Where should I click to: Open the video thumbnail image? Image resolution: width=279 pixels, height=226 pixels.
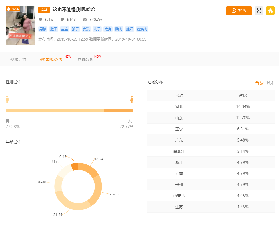(20, 26)
